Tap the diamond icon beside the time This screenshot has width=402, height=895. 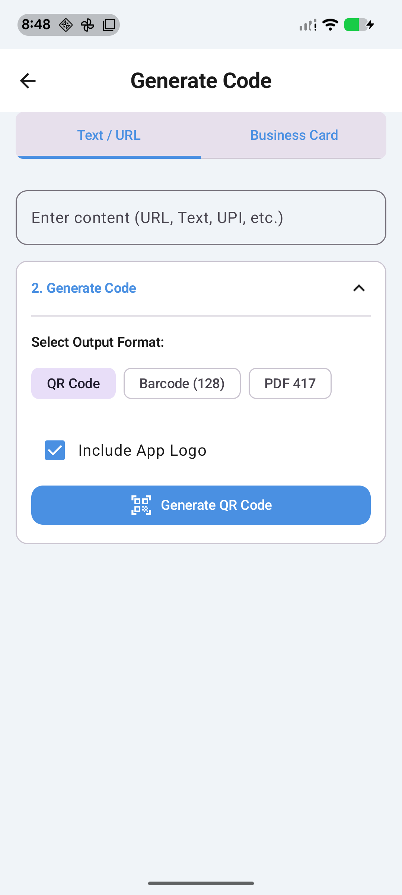click(x=66, y=25)
